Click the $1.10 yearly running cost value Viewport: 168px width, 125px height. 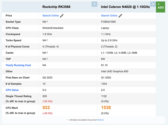click(x=104, y=65)
